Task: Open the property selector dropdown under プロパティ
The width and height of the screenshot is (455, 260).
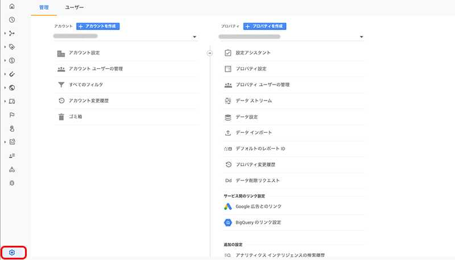Action: click(291, 37)
